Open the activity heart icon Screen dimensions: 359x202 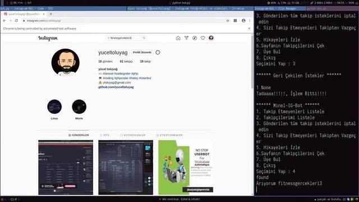click(203, 38)
